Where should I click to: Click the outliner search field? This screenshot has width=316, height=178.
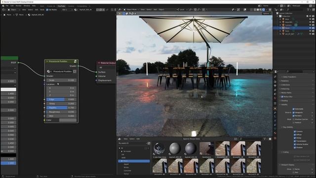[x=294, y=9]
